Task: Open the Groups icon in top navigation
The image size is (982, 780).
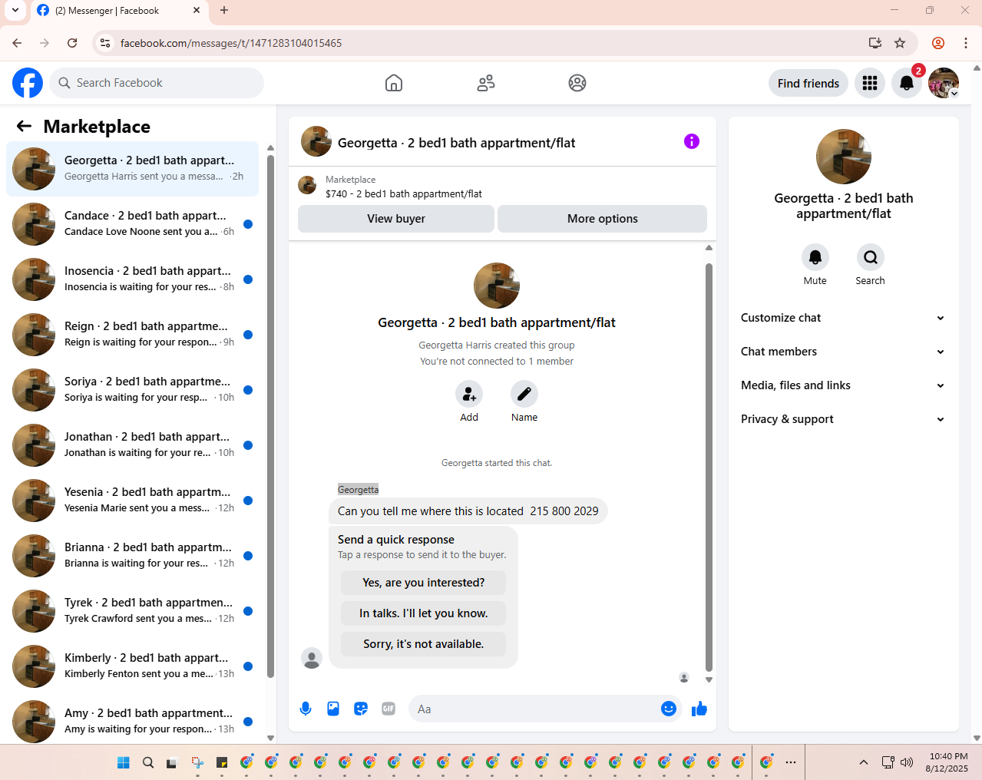Action: point(577,83)
